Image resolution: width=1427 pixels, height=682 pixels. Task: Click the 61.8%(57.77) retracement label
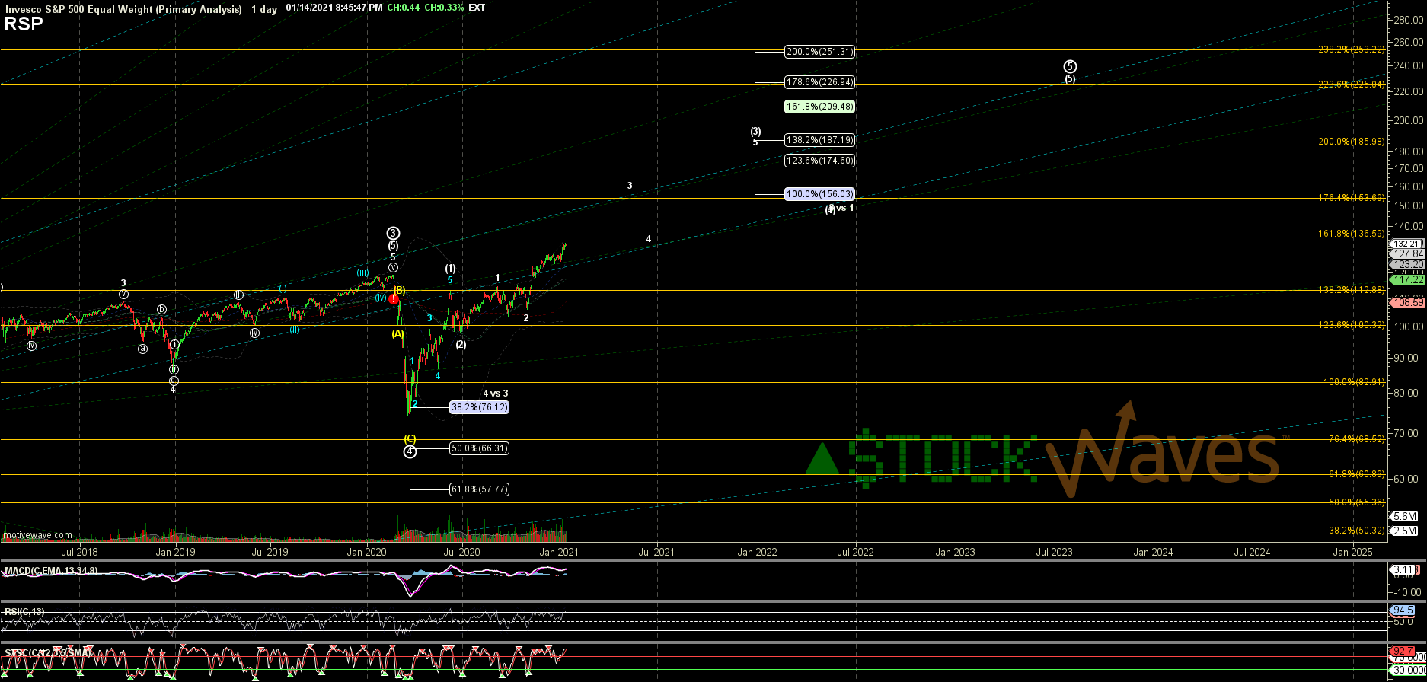point(479,489)
